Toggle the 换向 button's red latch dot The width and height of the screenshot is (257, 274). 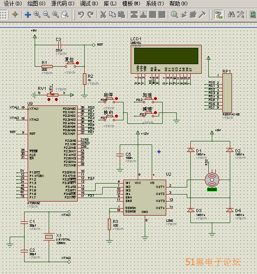117,116
